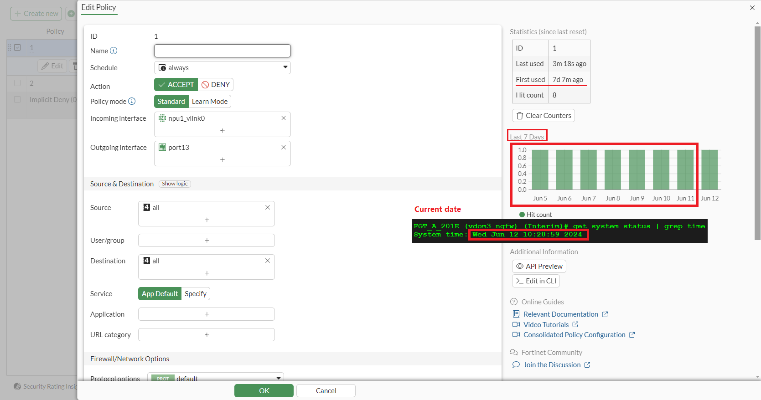Remove 'all' from Destination field
The height and width of the screenshot is (400, 761).
(268, 261)
